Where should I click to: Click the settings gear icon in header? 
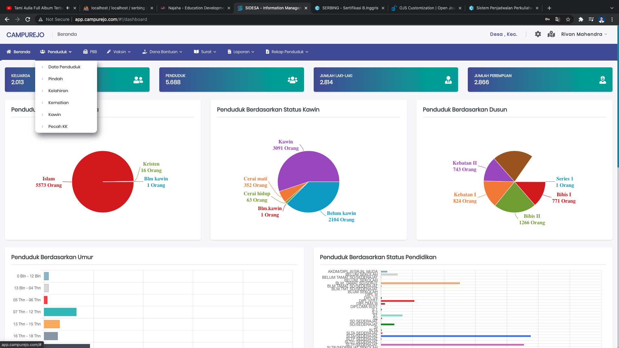538,34
